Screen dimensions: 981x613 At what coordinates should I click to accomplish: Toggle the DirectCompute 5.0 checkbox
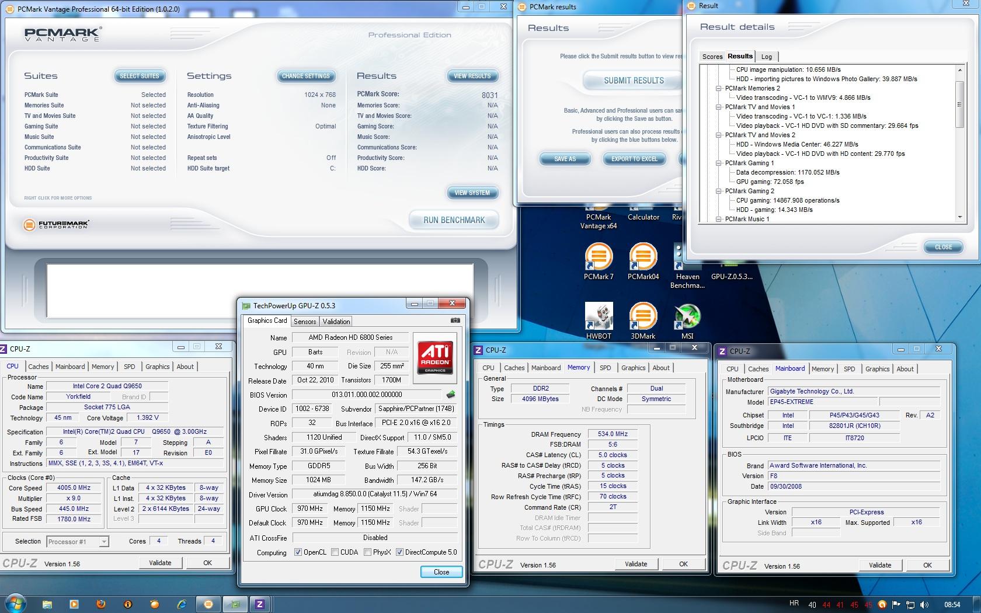pos(399,552)
